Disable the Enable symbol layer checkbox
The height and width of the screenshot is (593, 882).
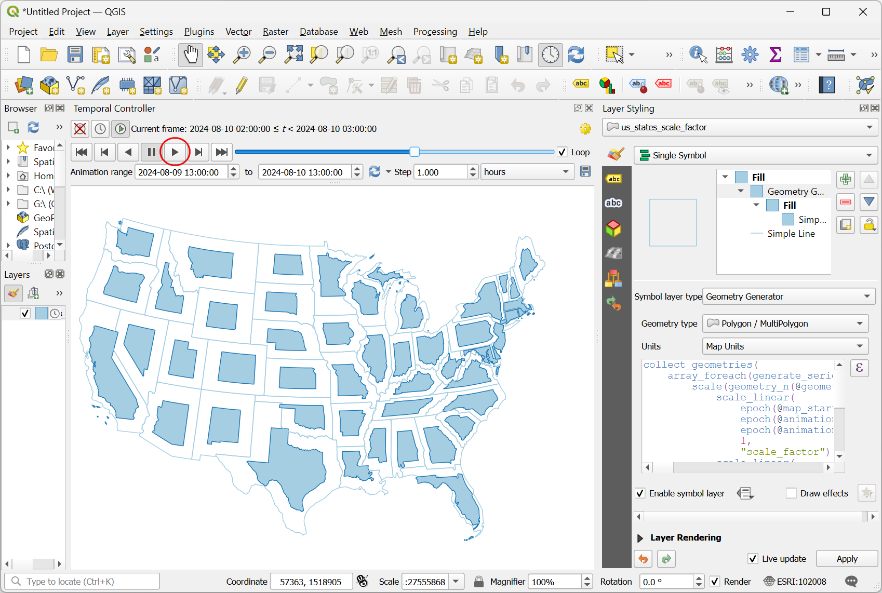pos(640,493)
